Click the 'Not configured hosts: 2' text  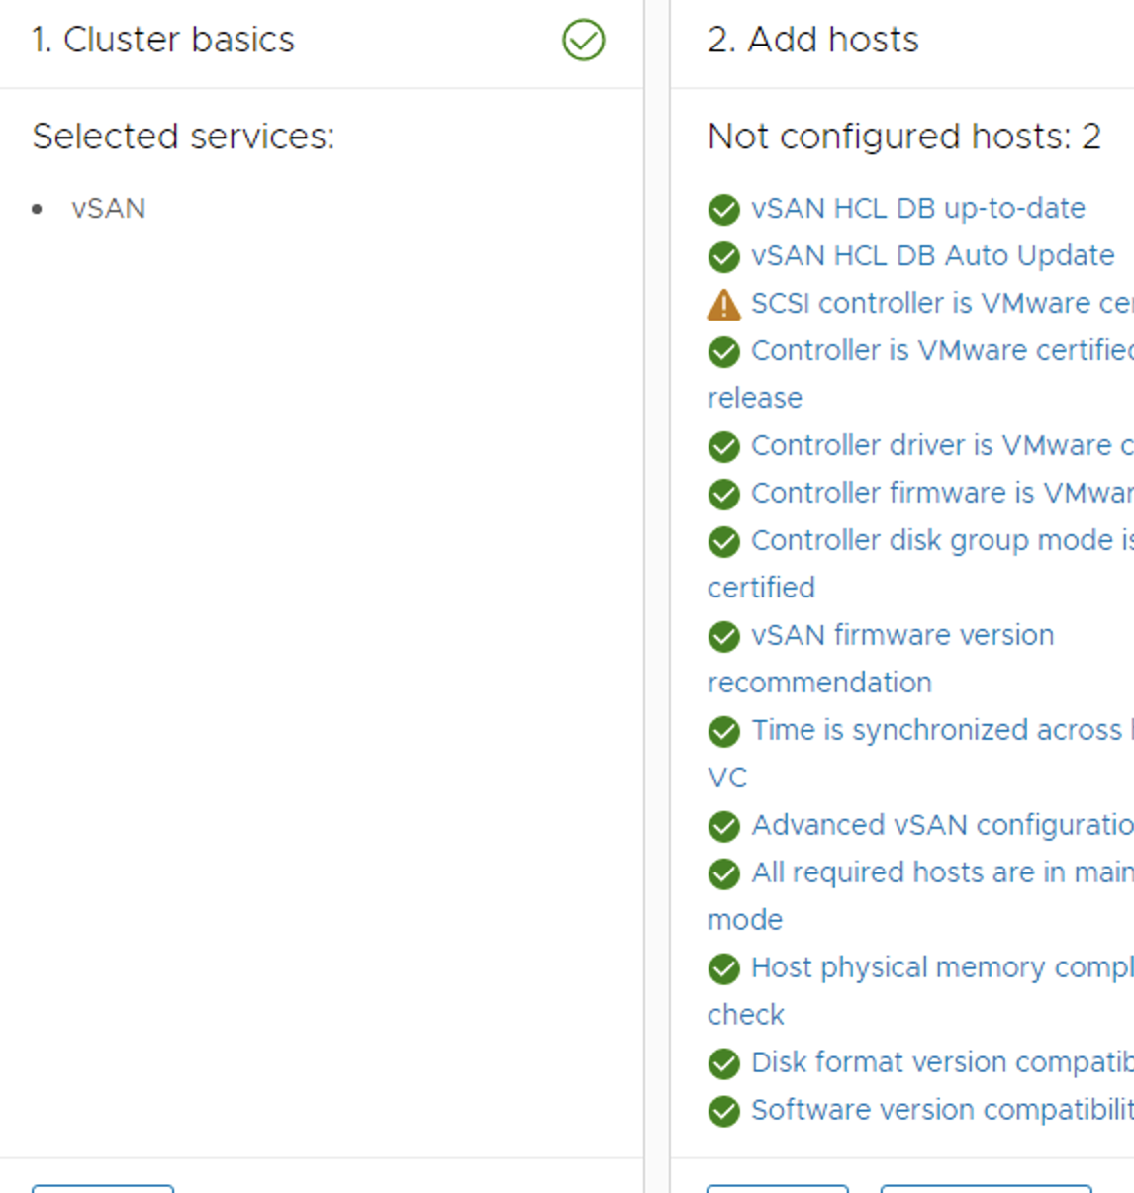[904, 137]
